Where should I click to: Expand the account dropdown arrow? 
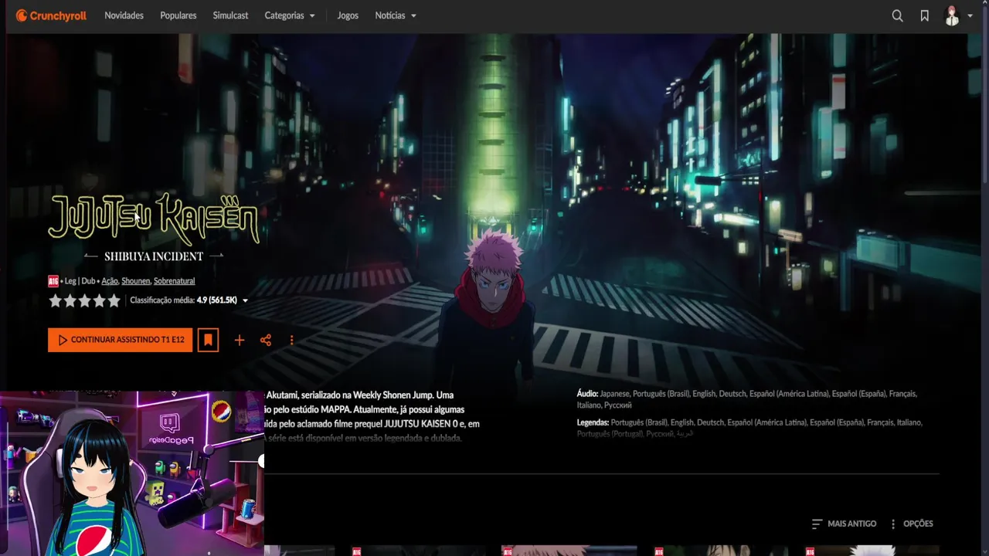[970, 16]
